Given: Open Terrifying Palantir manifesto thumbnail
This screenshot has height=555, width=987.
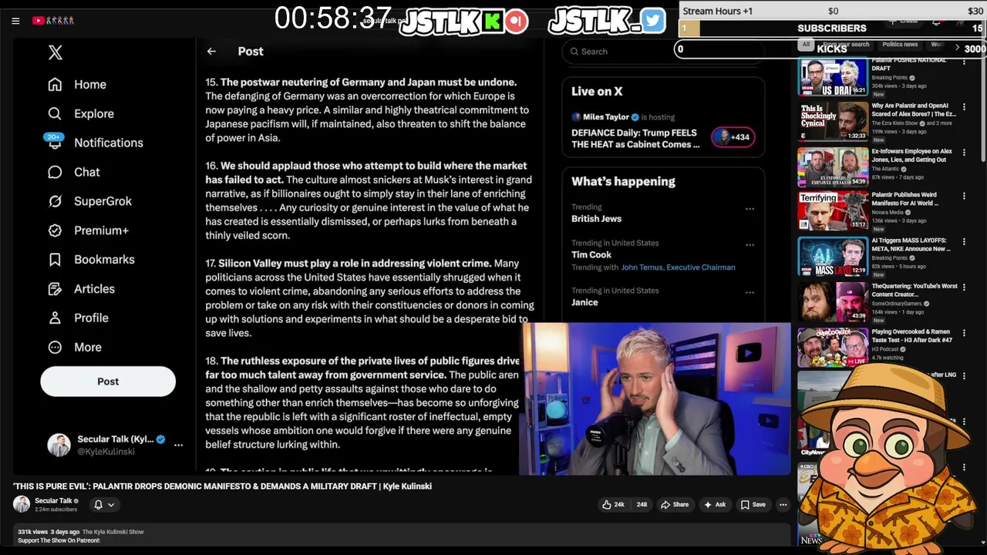Looking at the screenshot, I should click(x=833, y=211).
